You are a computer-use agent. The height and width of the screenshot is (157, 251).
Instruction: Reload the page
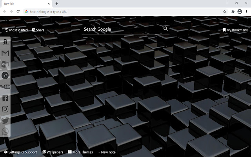point(18,11)
